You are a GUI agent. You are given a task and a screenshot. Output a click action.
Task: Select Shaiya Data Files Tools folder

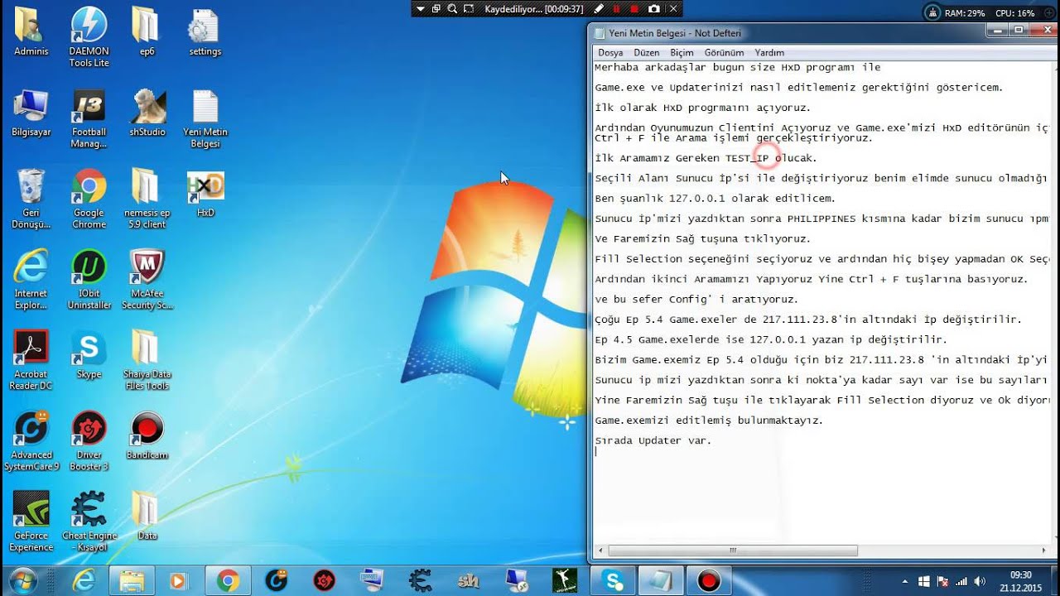(x=147, y=360)
